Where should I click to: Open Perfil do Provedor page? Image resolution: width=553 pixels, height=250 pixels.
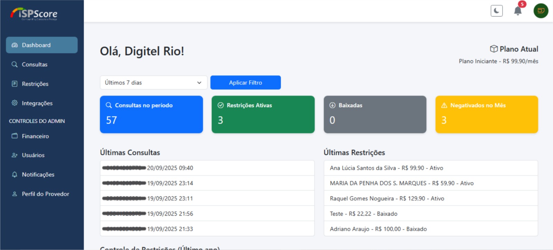coord(45,194)
